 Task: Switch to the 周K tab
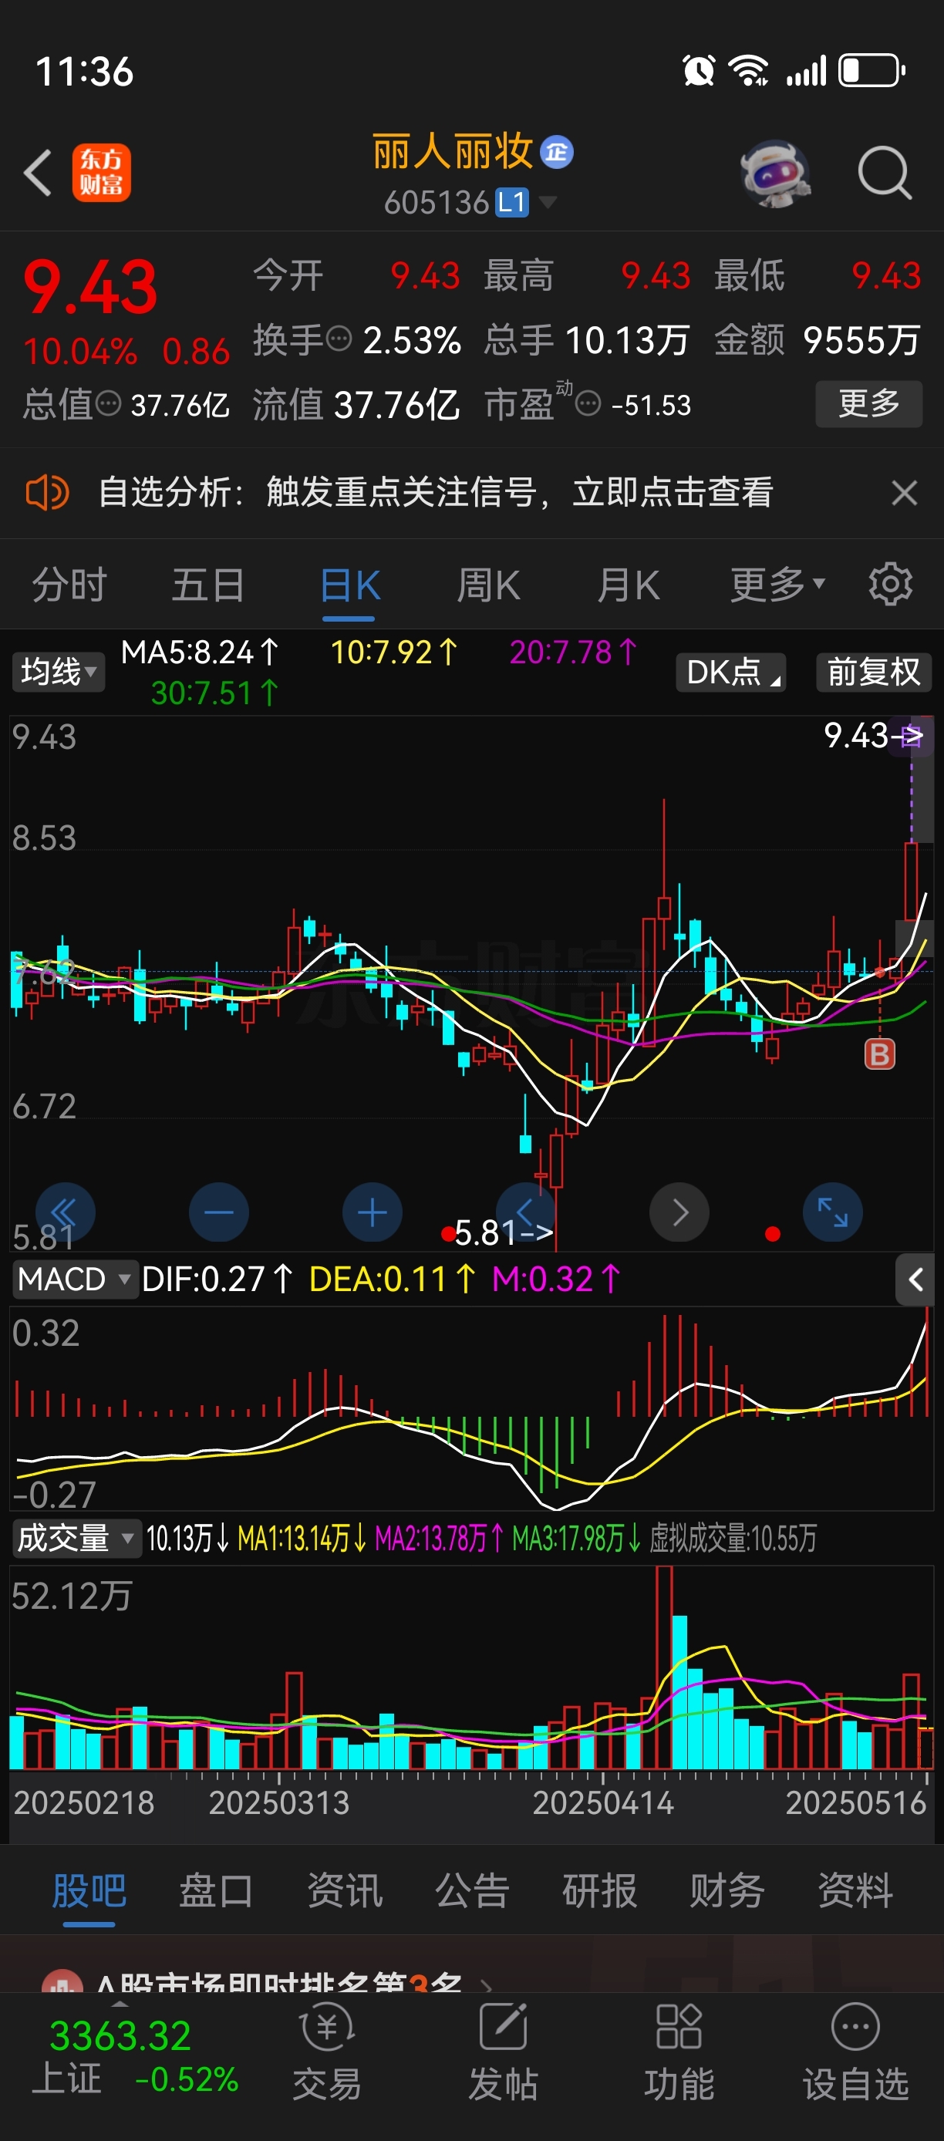(x=489, y=585)
